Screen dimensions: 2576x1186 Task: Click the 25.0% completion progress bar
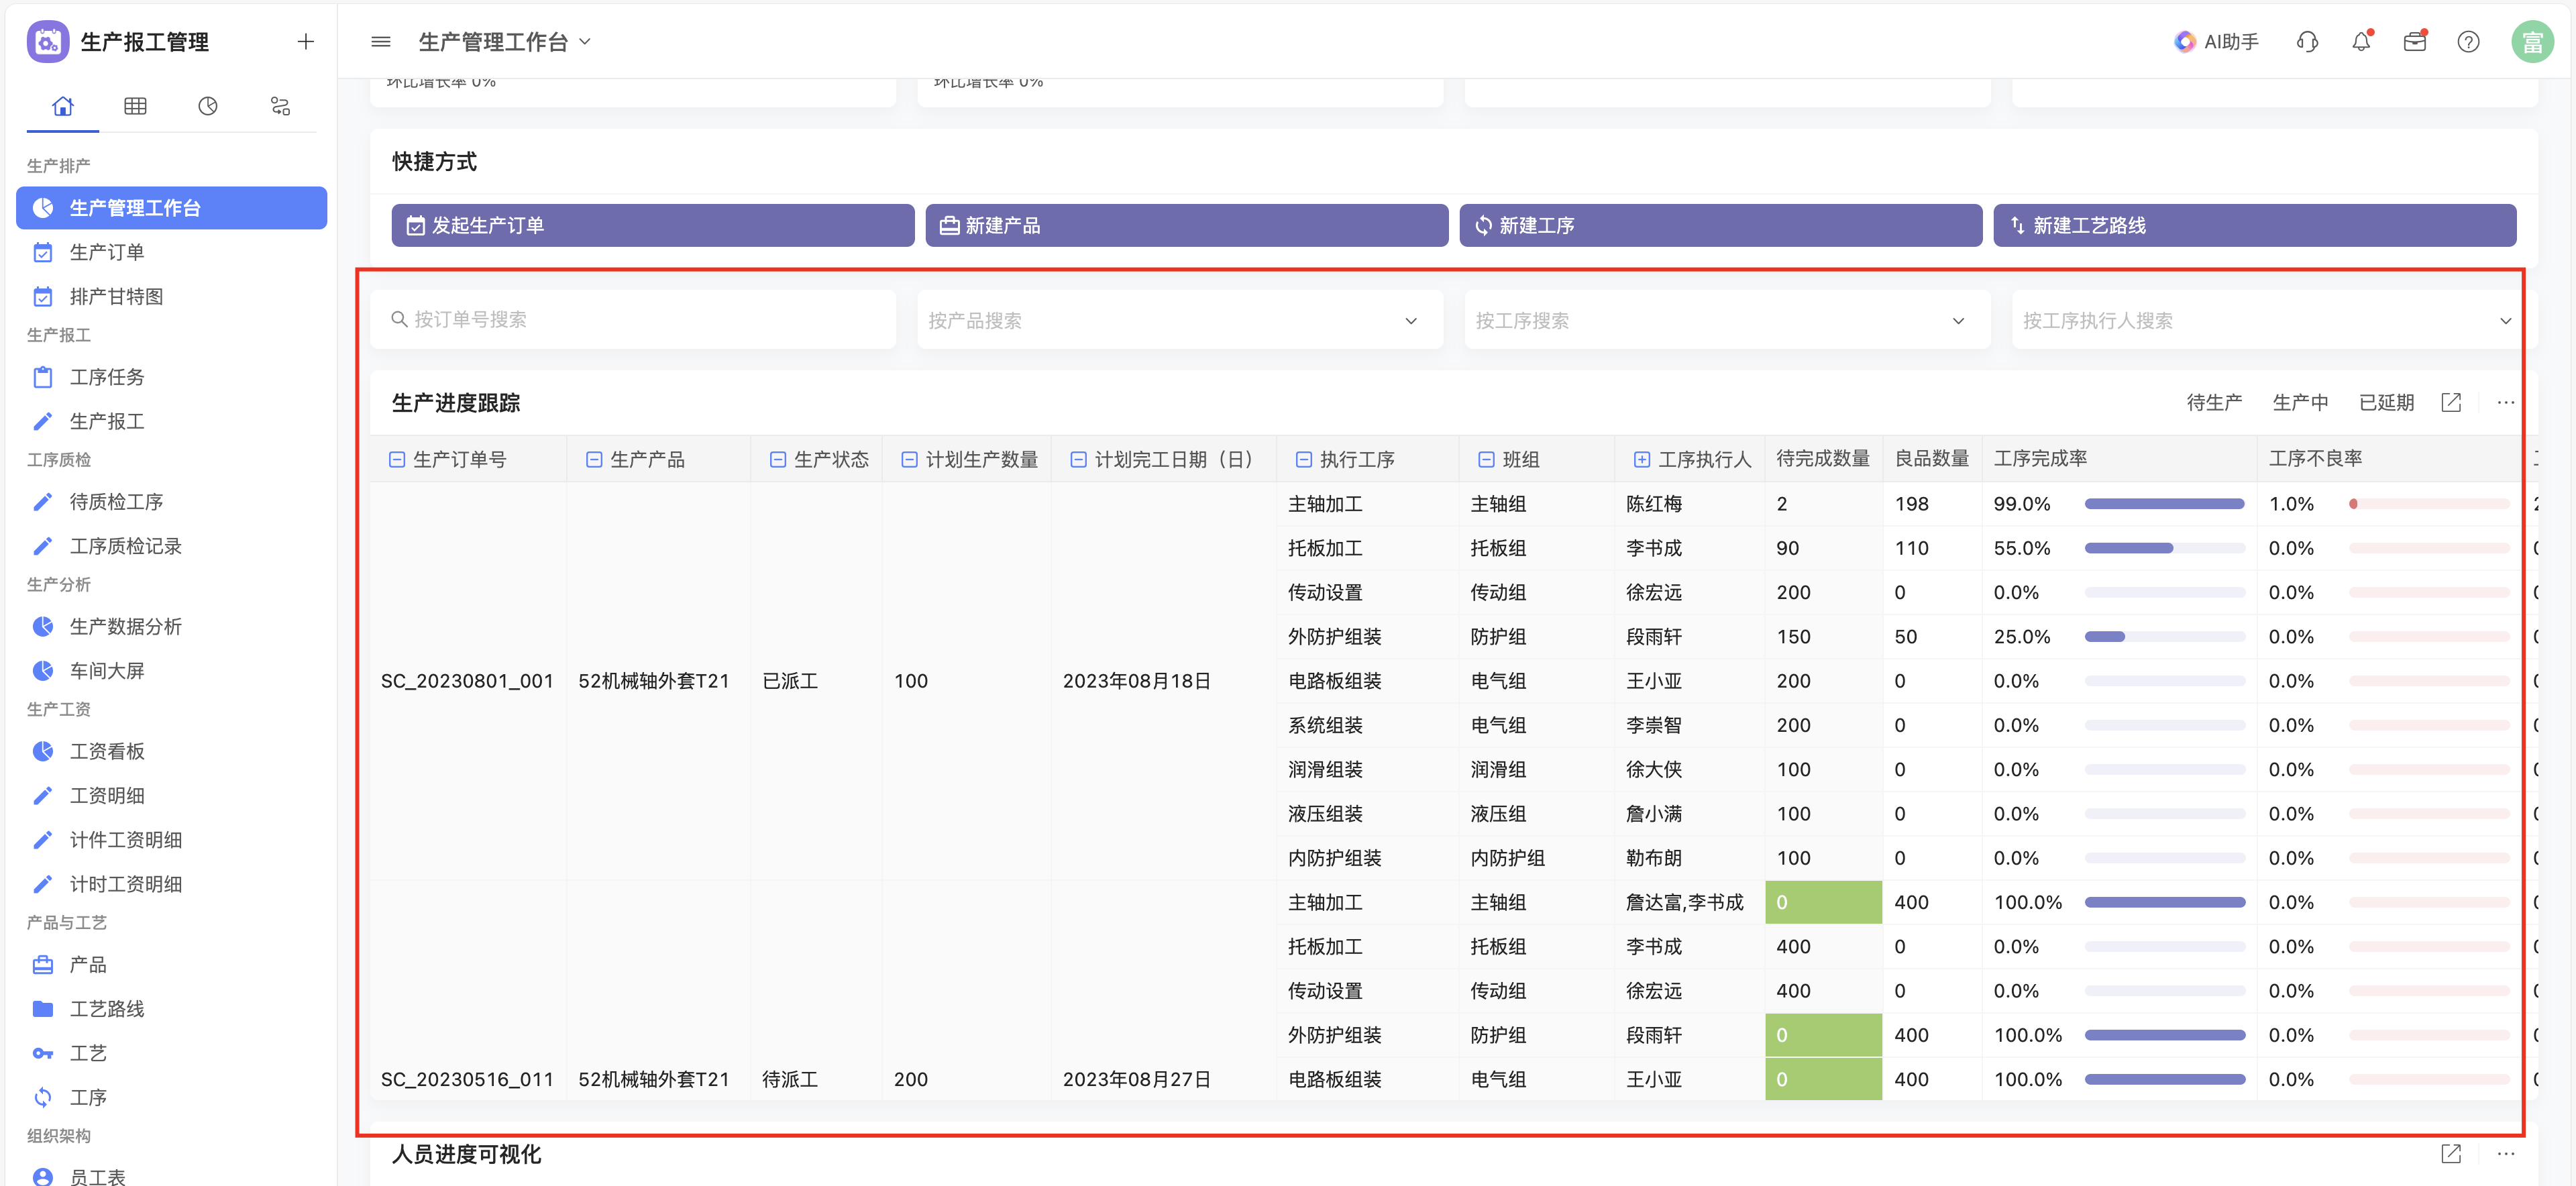[x=2165, y=636]
